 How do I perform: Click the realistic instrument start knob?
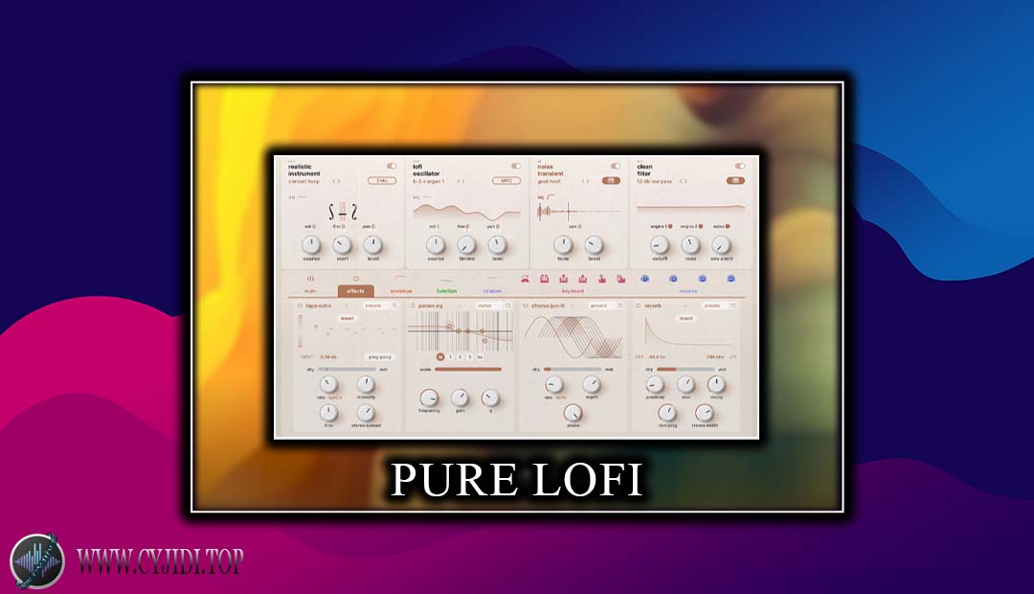(x=342, y=245)
